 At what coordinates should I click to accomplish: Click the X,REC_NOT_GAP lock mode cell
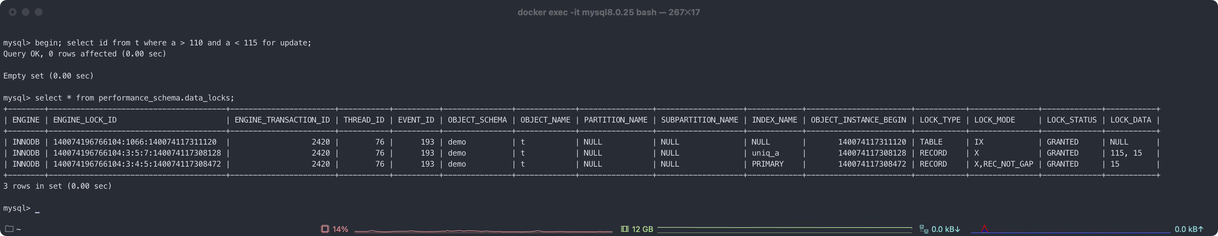click(1003, 164)
